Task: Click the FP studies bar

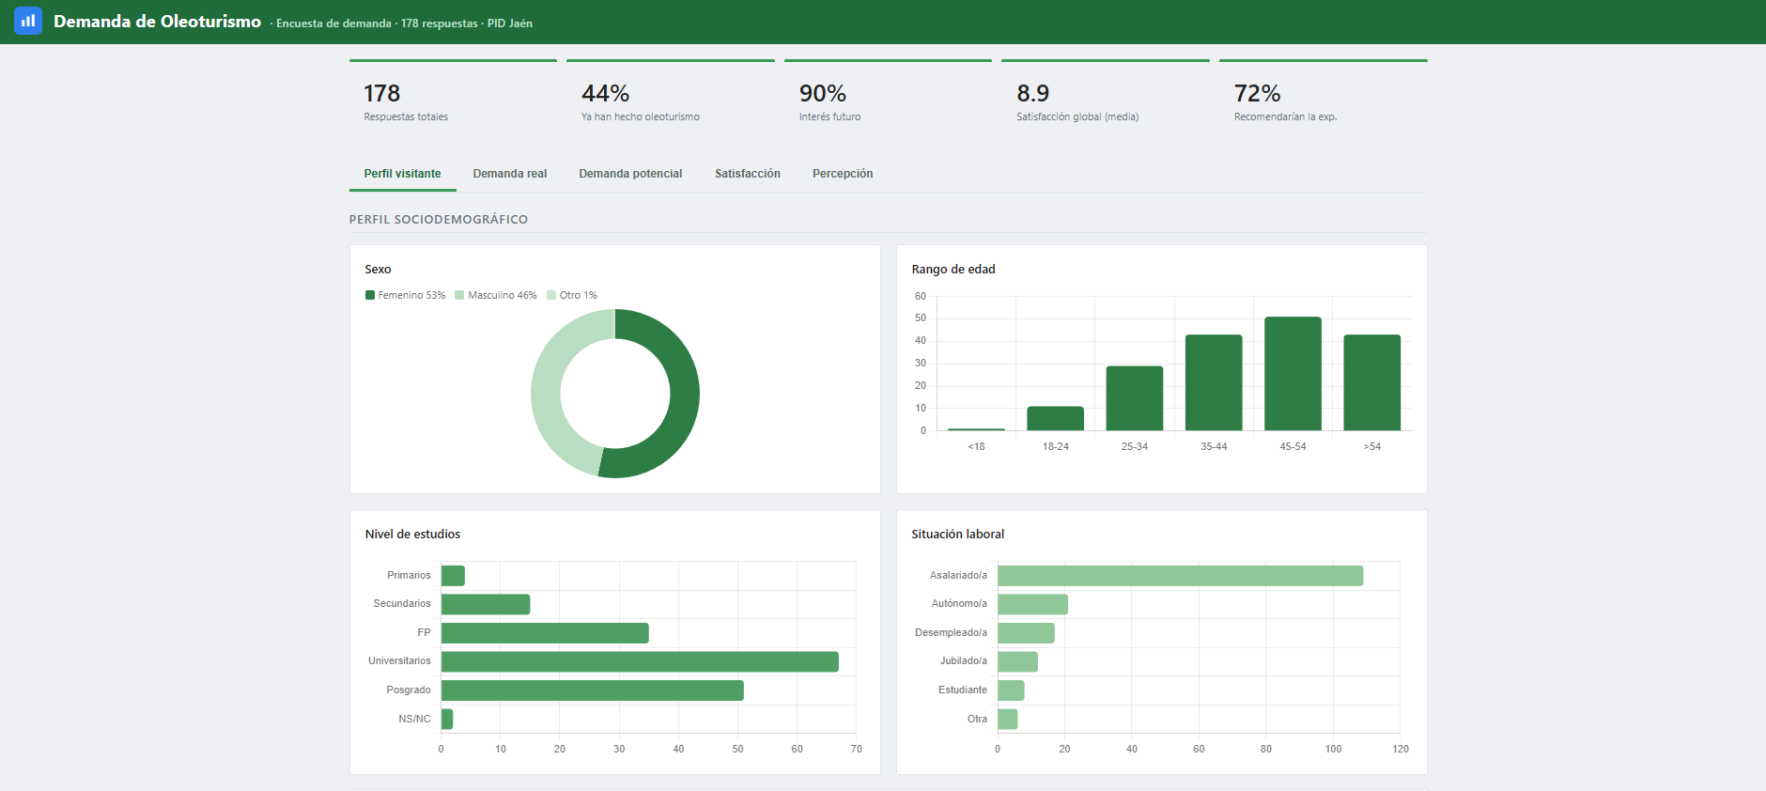Action: 545,633
